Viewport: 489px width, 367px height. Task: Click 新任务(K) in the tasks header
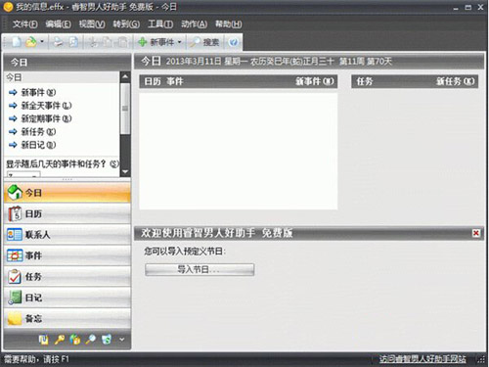coord(456,81)
